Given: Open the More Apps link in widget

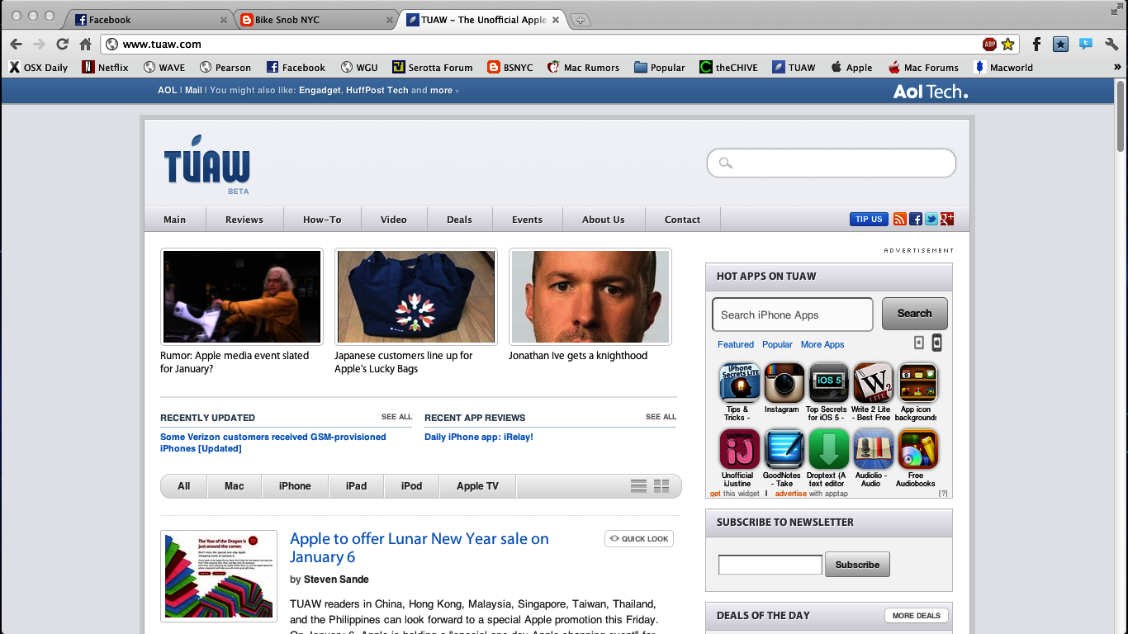Looking at the screenshot, I should [822, 344].
